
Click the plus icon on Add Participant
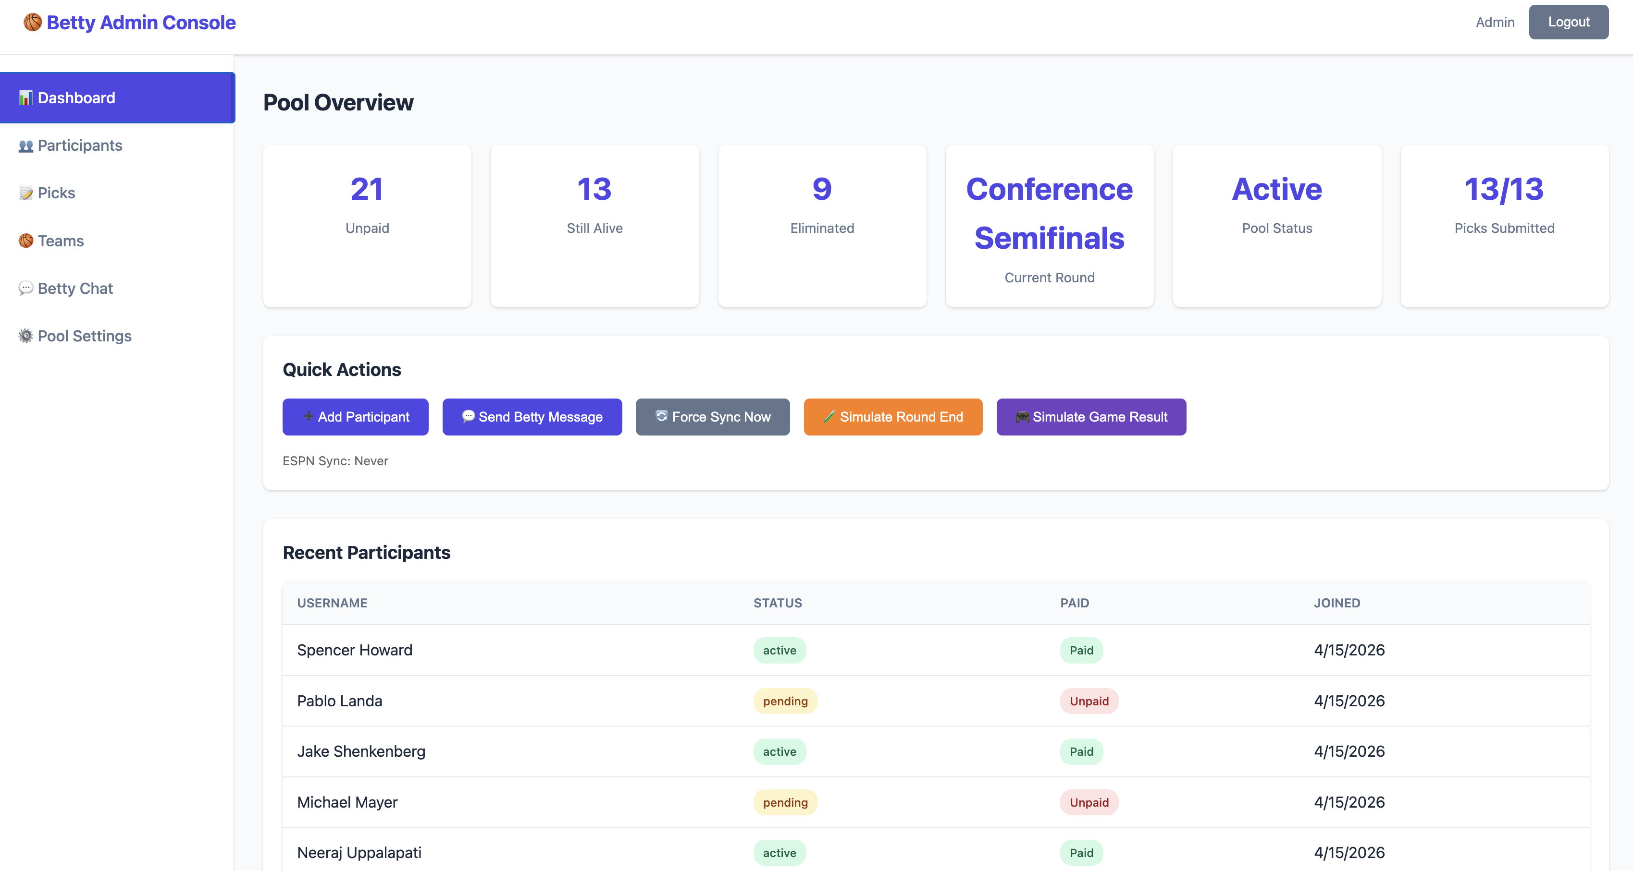coord(309,416)
